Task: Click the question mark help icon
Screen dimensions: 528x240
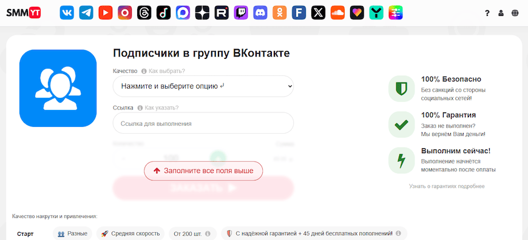Action: [x=487, y=13]
